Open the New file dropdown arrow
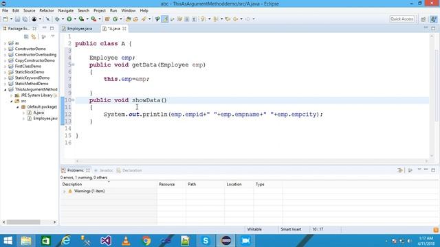This screenshot has height=247, width=440. click(x=11, y=19)
